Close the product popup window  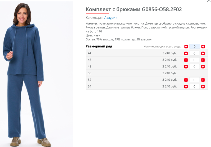[209, 1]
